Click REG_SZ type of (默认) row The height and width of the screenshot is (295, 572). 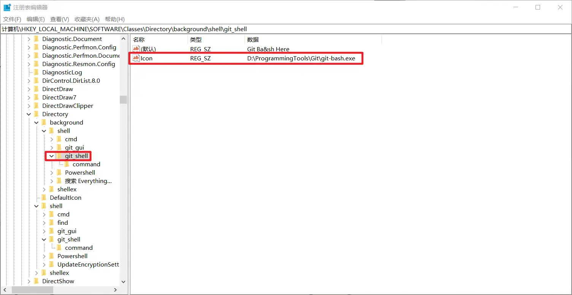(200, 49)
